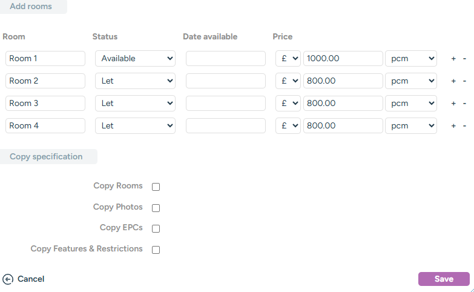
Task: Enable the Copy Rooms checkbox
Action: point(156,187)
